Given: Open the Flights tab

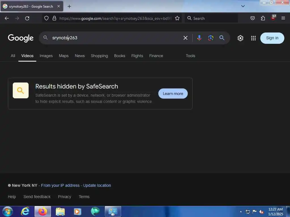Looking at the screenshot, I should pos(137,56).
